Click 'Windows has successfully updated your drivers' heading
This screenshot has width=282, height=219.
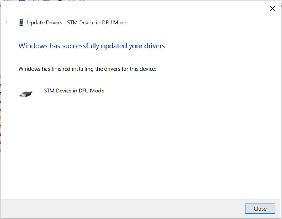[x=92, y=46]
